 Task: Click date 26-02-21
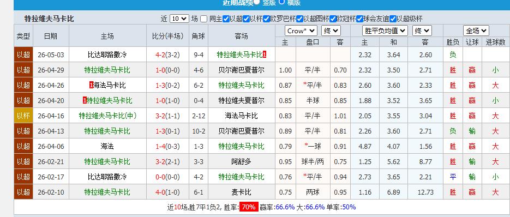click(x=51, y=162)
